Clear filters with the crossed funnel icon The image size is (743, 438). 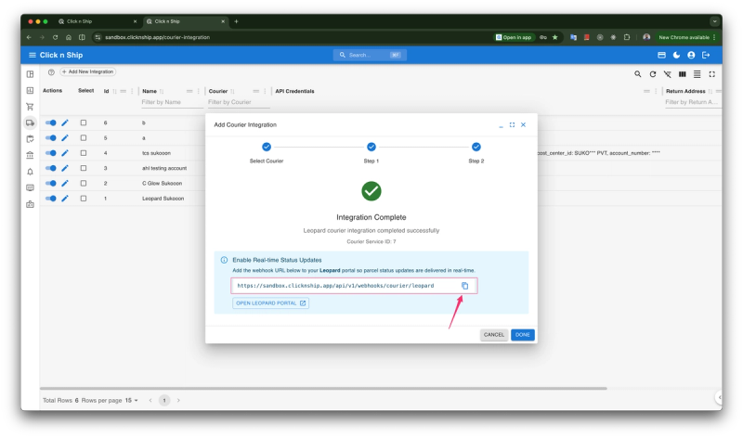point(667,74)
